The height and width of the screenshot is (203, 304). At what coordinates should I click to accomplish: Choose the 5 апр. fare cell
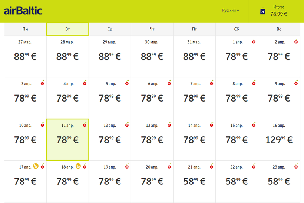pyautogui.click(x=110, y=98)
